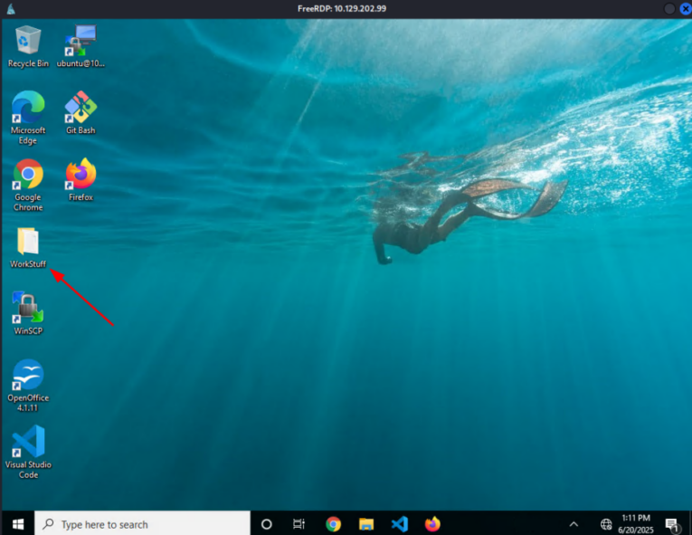
Task: Select the Google Chrome desktop shortcut
Action: pos(28,176)
